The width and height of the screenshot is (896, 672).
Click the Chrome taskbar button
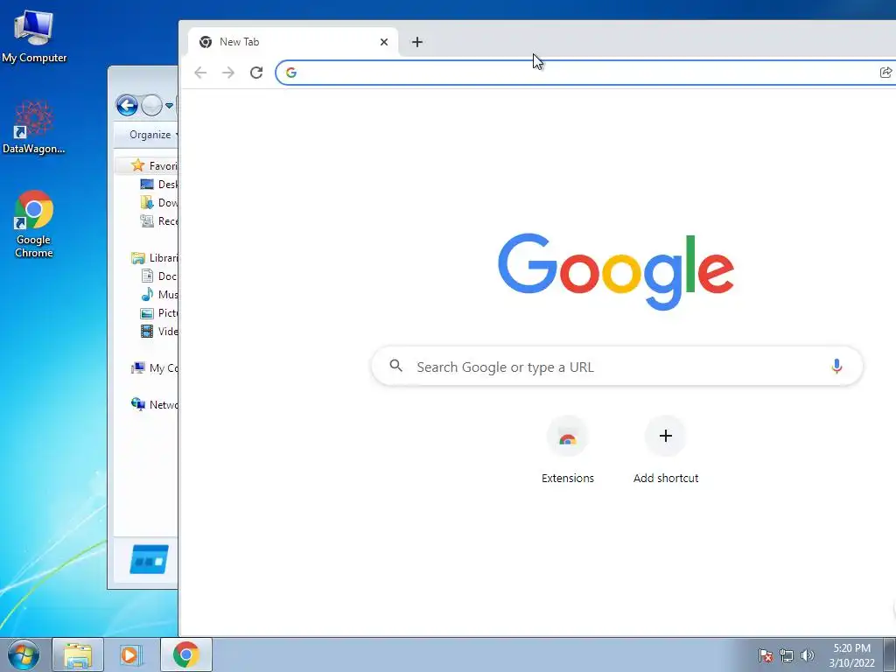point(186,654)
